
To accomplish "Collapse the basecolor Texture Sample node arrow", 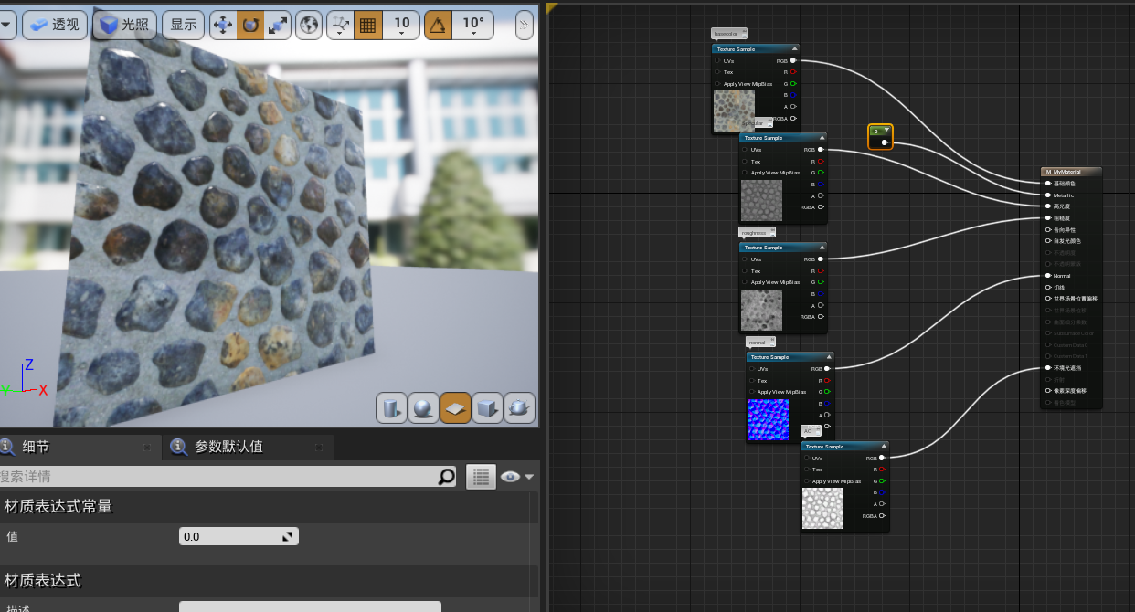I will point(794,48).
